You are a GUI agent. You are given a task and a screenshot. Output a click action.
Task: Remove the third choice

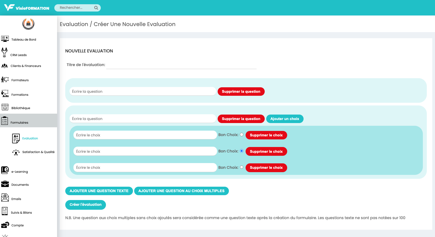click(266, 168)
